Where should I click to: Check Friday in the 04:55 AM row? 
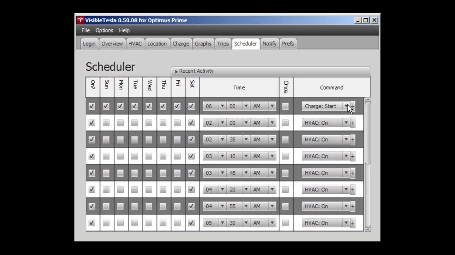(x=177, y=206)
